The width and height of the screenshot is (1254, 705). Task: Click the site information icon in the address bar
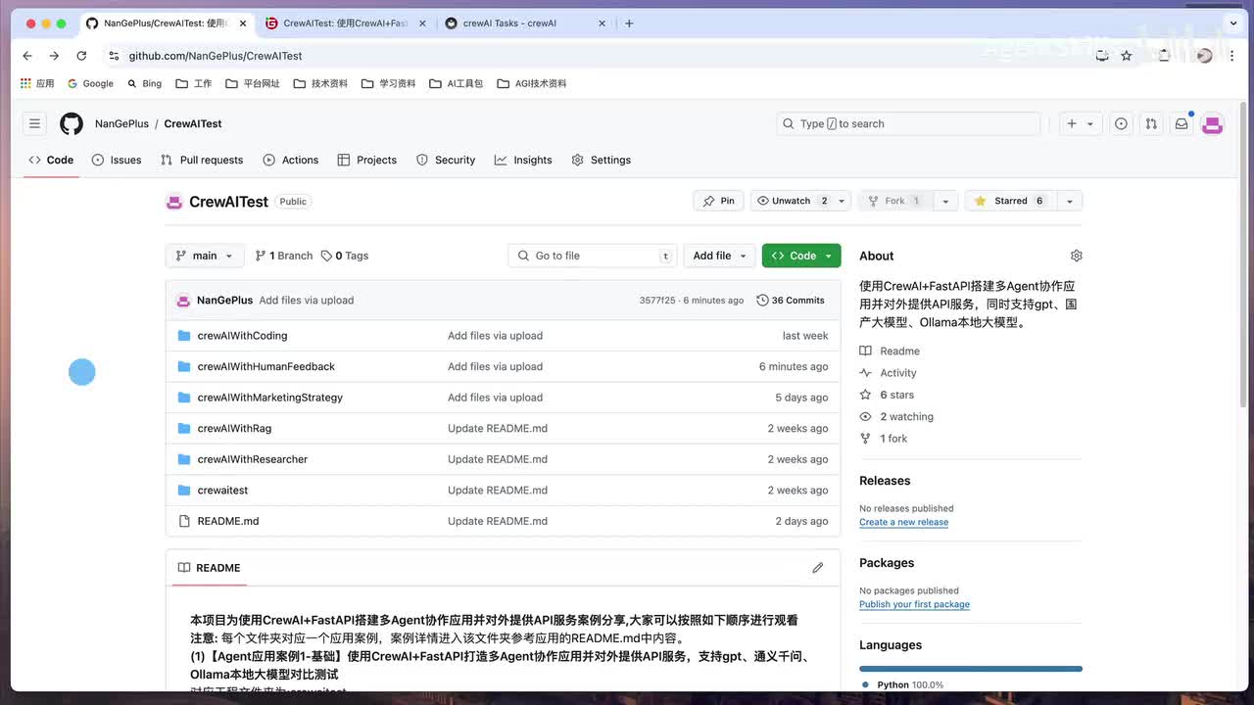(x=114, y=56)
